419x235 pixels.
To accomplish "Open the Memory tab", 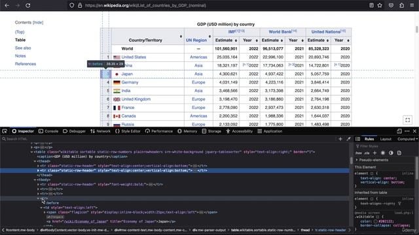I will point(187,131).
